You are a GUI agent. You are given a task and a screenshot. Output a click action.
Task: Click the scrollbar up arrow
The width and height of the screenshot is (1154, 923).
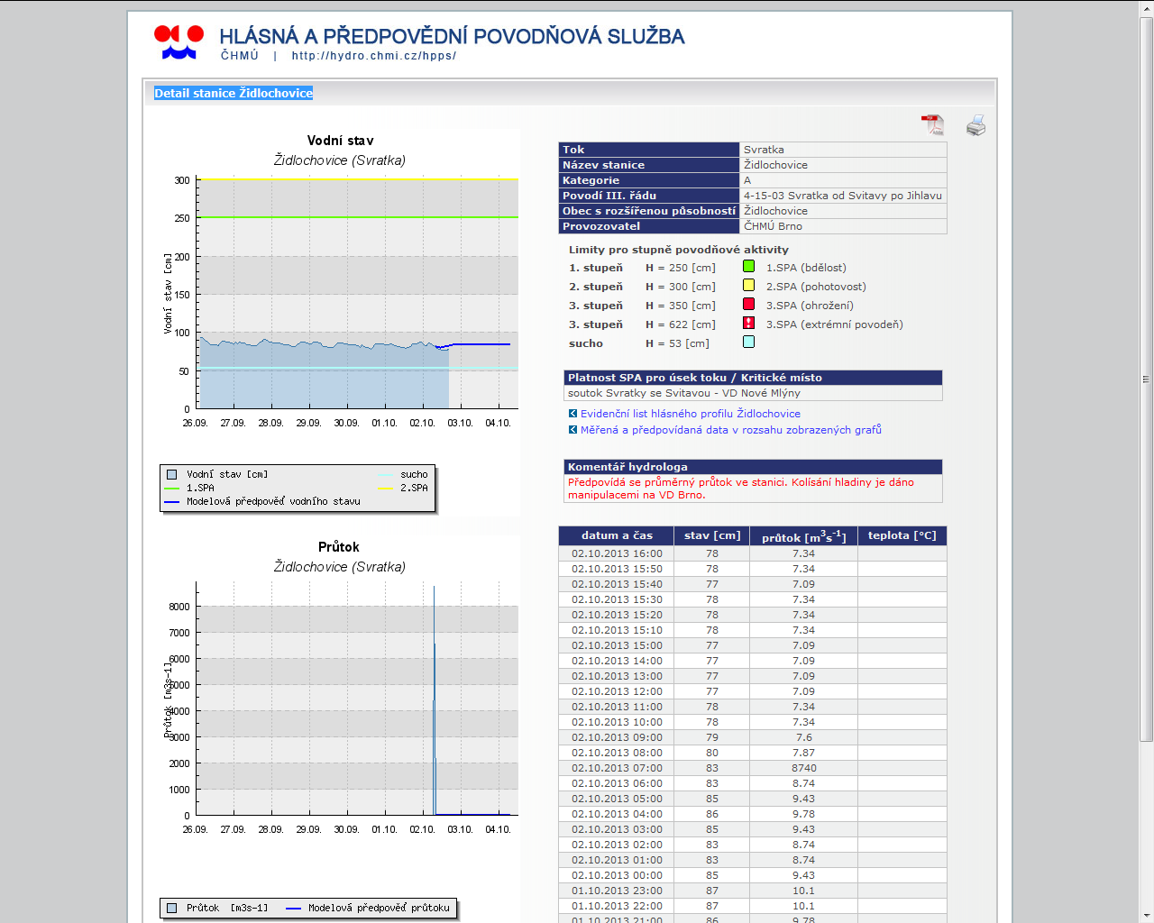[x=1146, y=8]
